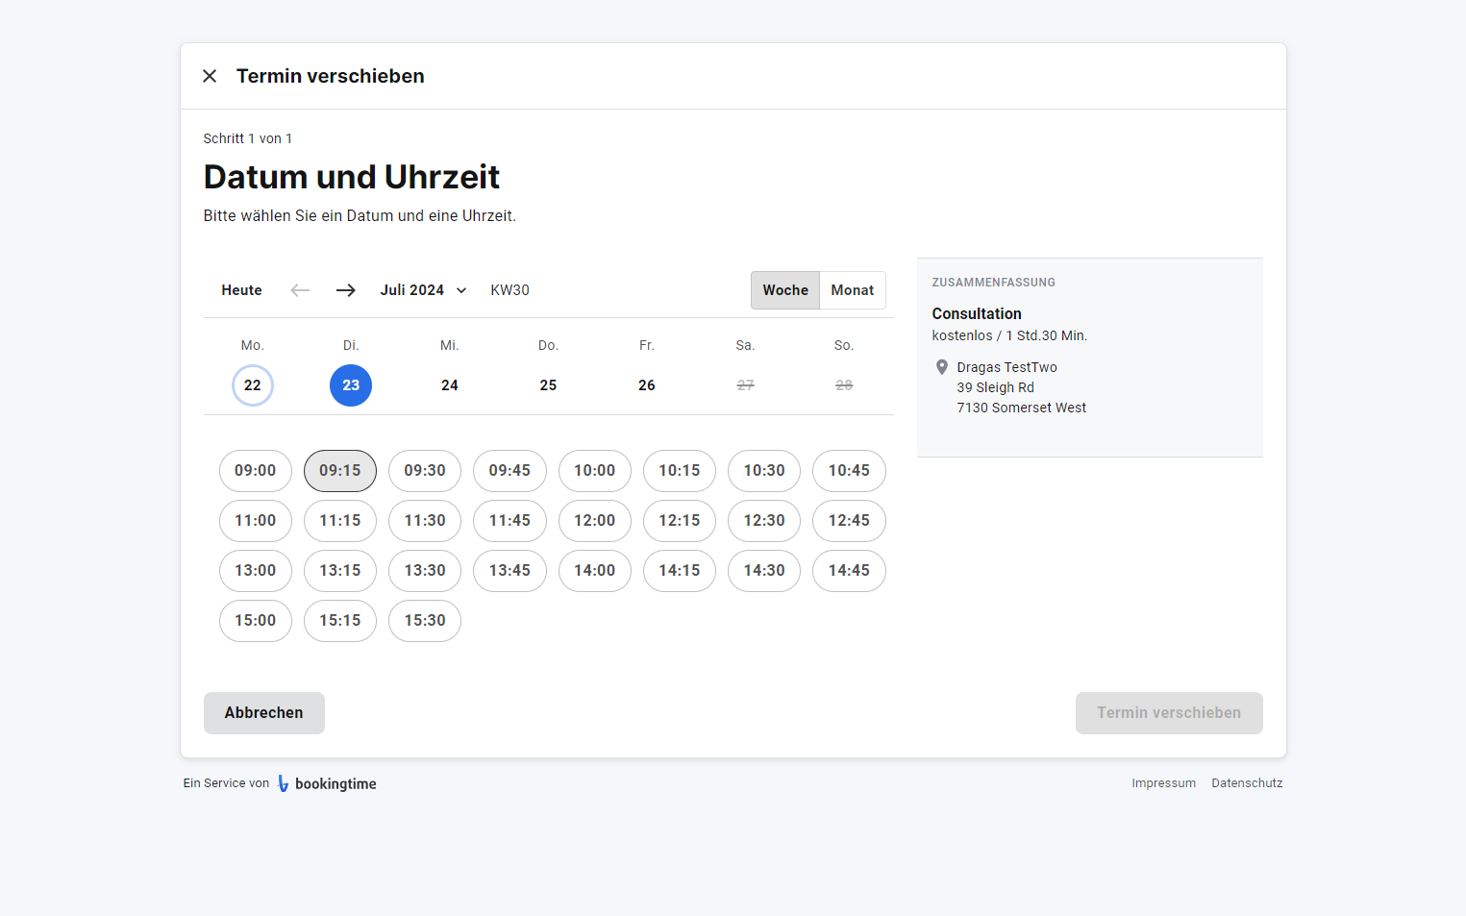
Task: Click the KW30 week label
Action: (510, 290)
